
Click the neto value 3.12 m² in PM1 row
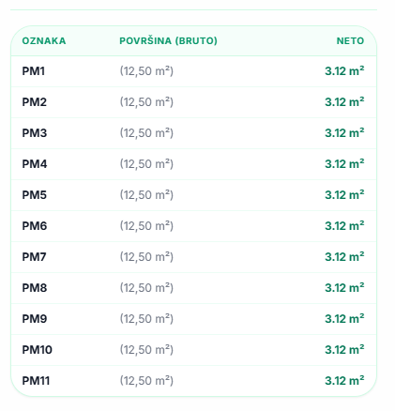pyautogui.click(x=344, y=71)
